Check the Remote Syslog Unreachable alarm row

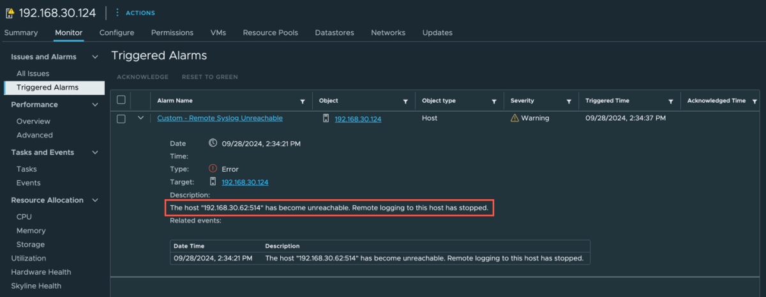[x=121, y=118]
